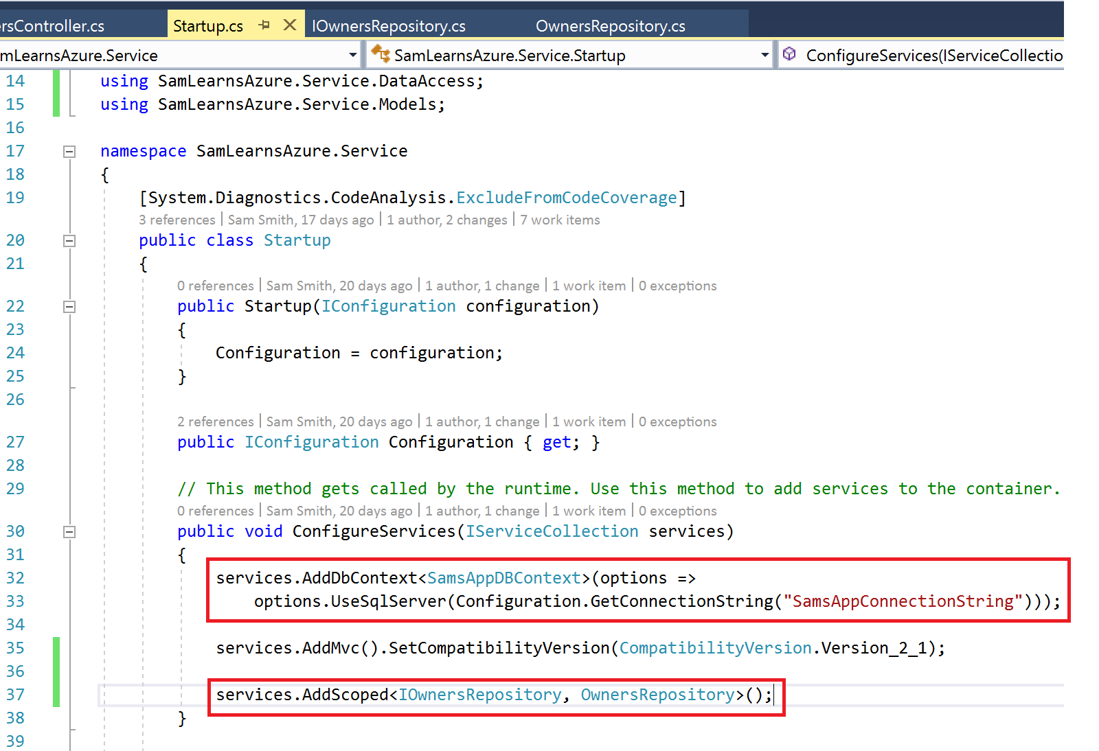1099x751 pixels.
Task: Show the 2 references link above Configuration property
Action: click(x=216, y=421)
